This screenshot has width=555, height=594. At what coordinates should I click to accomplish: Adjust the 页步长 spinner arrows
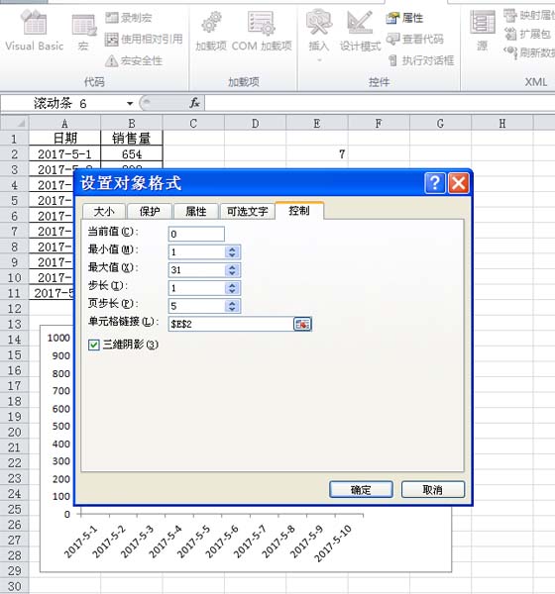(x=232, y=306)
